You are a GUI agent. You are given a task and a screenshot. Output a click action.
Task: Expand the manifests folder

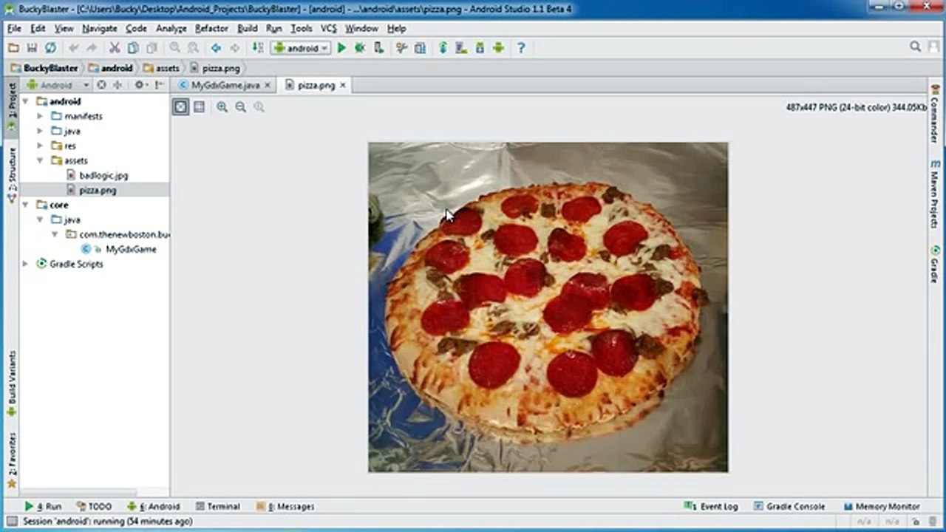pyautogui.click(x=41, y=116)
